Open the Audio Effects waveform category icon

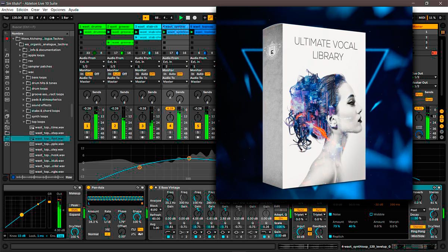pos(7,72)
